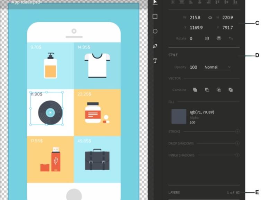Click the 14.95$ price label
Screen dimensions: 267x200
84,47
